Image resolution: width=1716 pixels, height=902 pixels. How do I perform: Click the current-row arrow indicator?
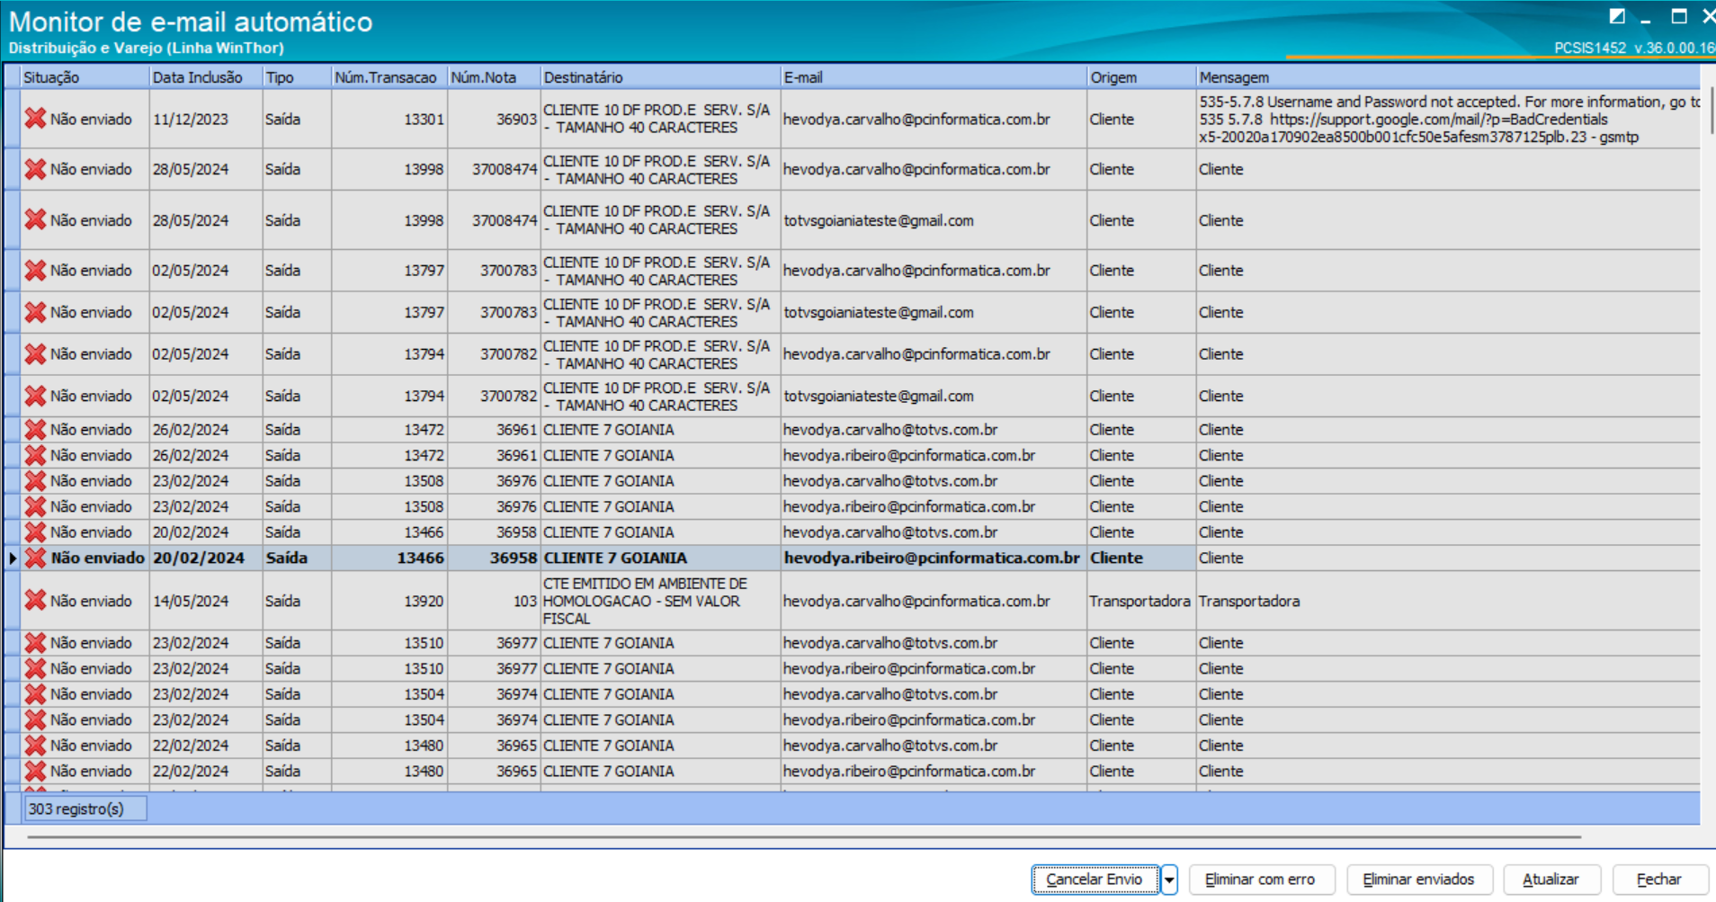13,558
